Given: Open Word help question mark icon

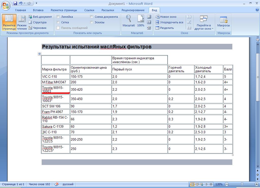Looking at the screenshot, I should [x=257, y=10].
